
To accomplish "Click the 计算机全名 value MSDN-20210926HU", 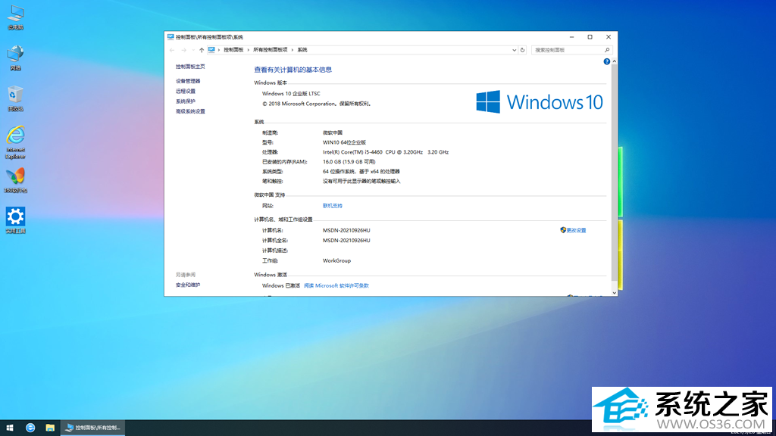I will 346,240.
